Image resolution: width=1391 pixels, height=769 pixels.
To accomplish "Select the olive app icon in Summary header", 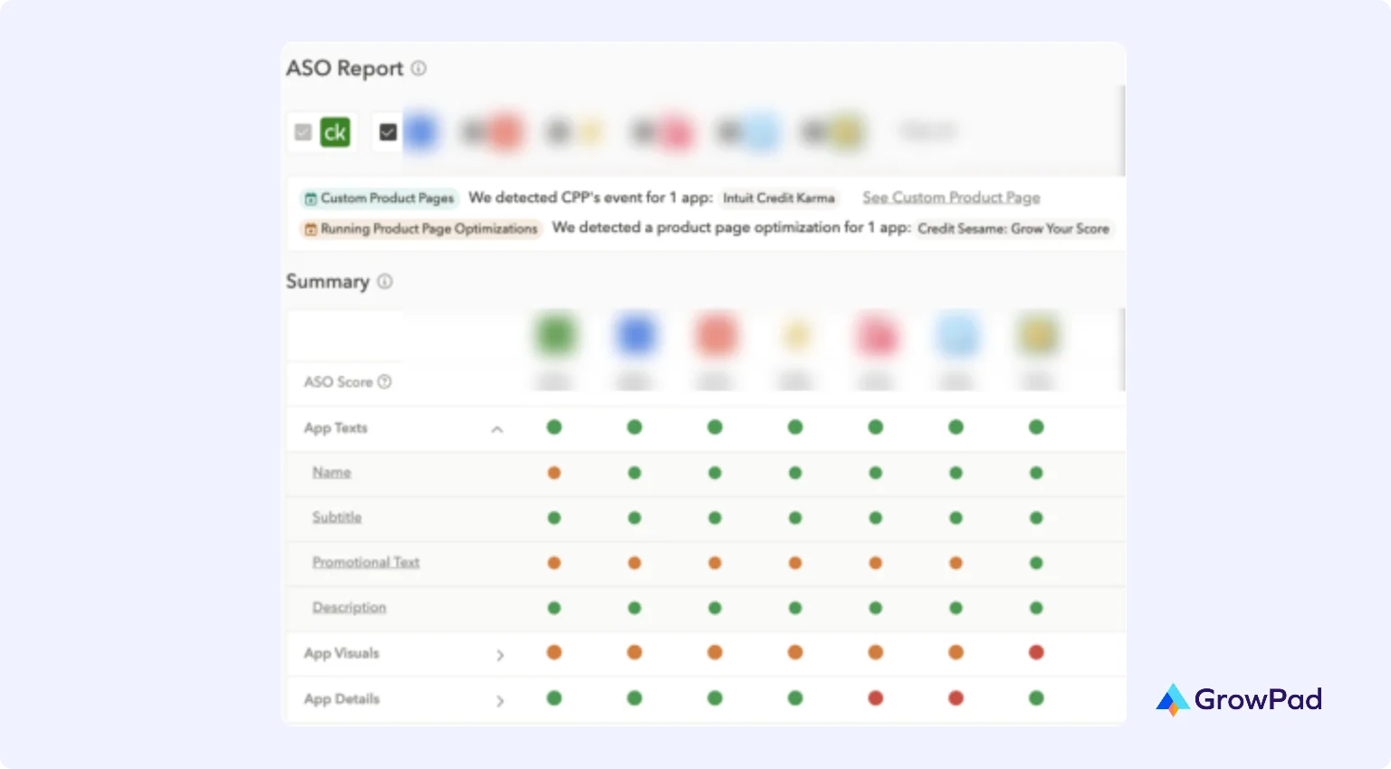I will [x=1037, y=335].
